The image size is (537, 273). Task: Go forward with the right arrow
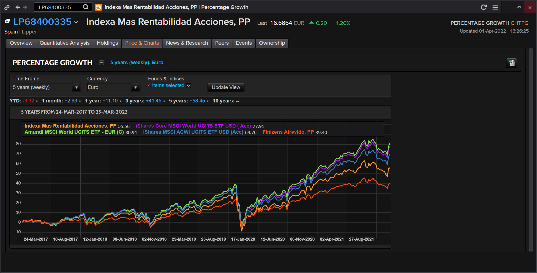click(25, 7)
